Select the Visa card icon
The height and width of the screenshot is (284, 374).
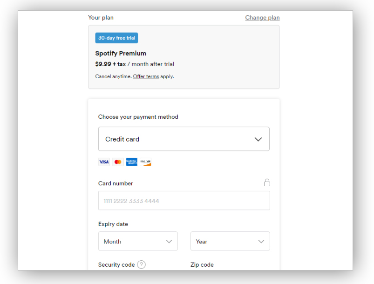click(x=103, y=162)
